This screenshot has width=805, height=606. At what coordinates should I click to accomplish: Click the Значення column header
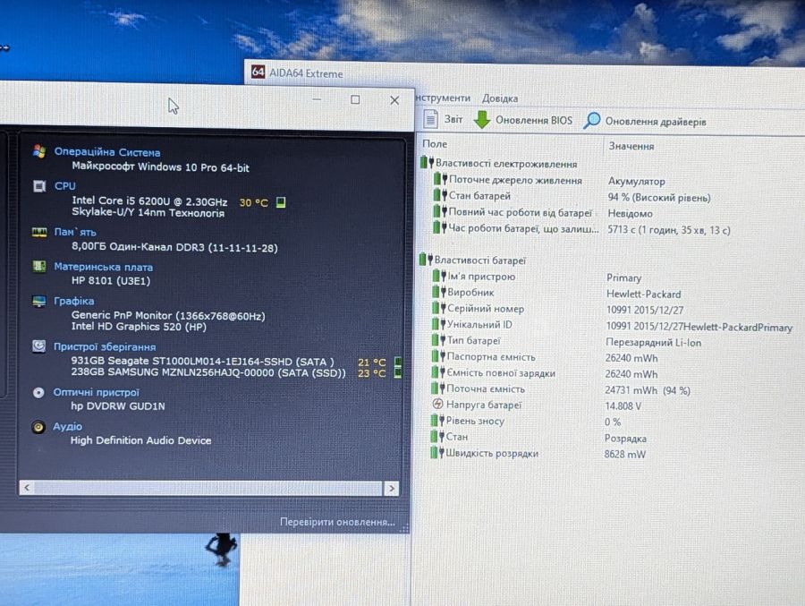point(631,146)
